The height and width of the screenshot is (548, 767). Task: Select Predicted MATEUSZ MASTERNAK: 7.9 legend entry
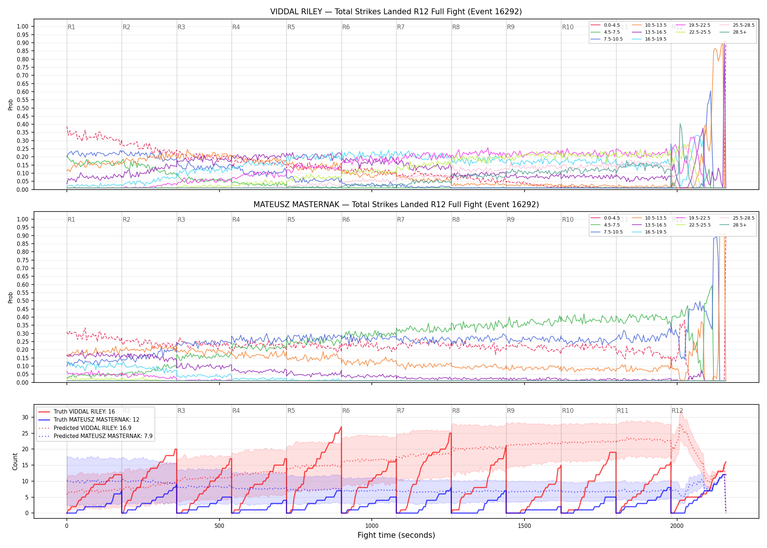(x=95, y=436)
